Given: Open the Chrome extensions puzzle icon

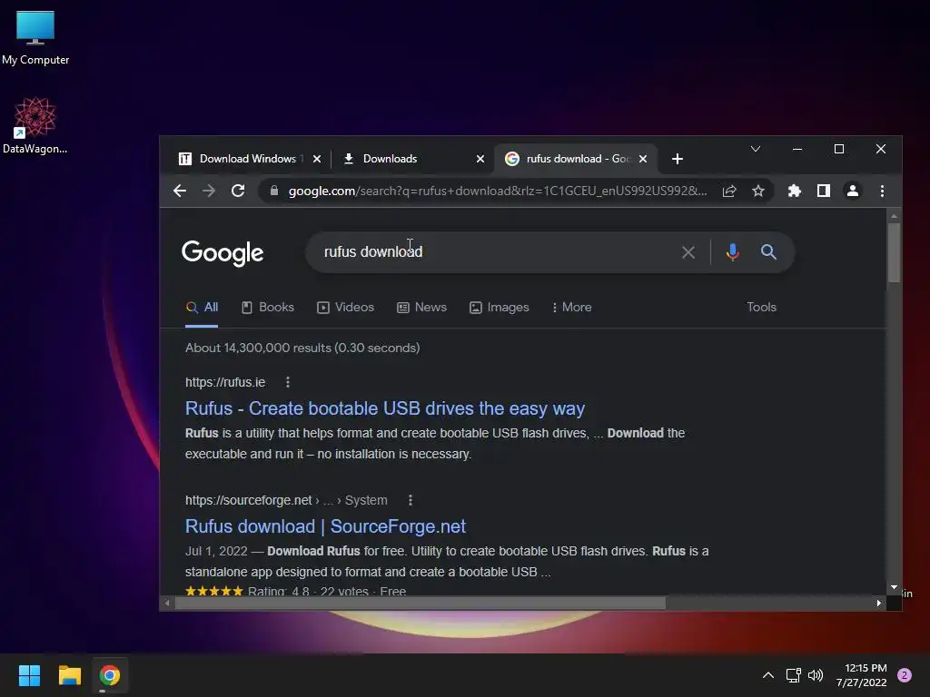Looking at the screenshot, I should click(x=794, y=191).
